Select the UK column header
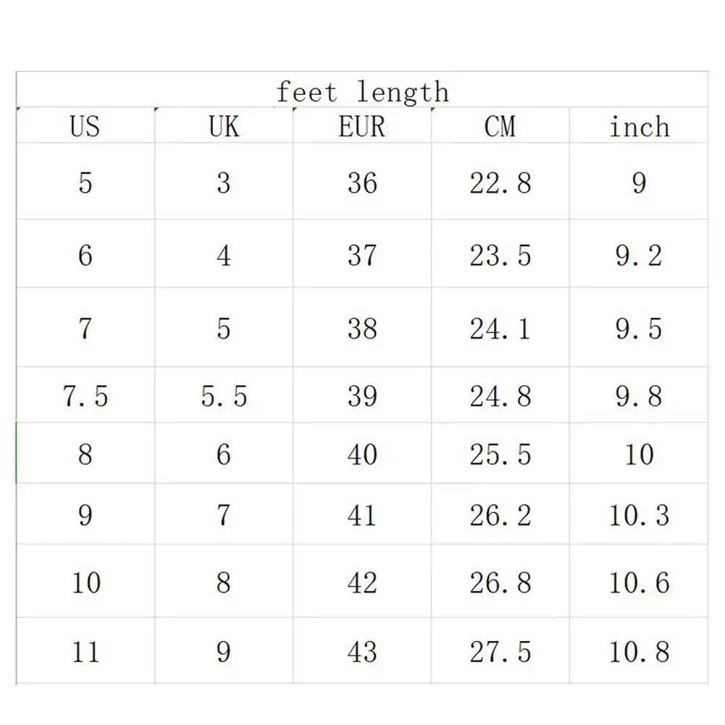This screenshot has width=725, height=725. tap(224, 127)
